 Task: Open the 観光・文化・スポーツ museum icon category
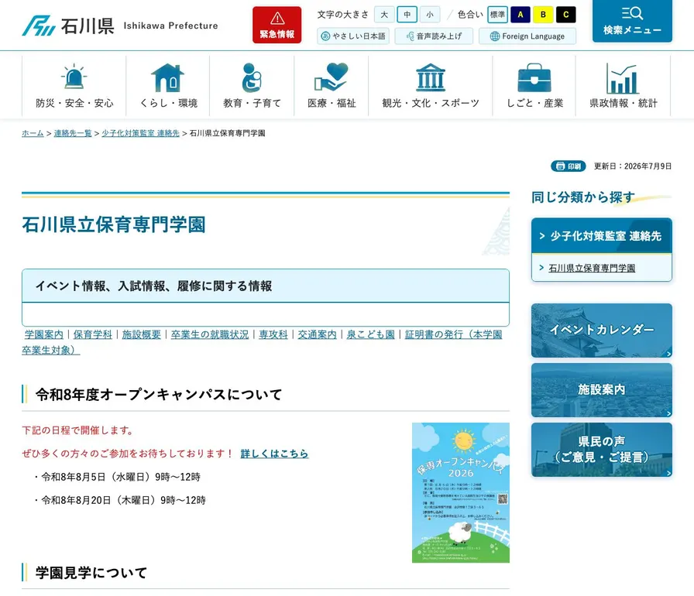pos(431,86)
